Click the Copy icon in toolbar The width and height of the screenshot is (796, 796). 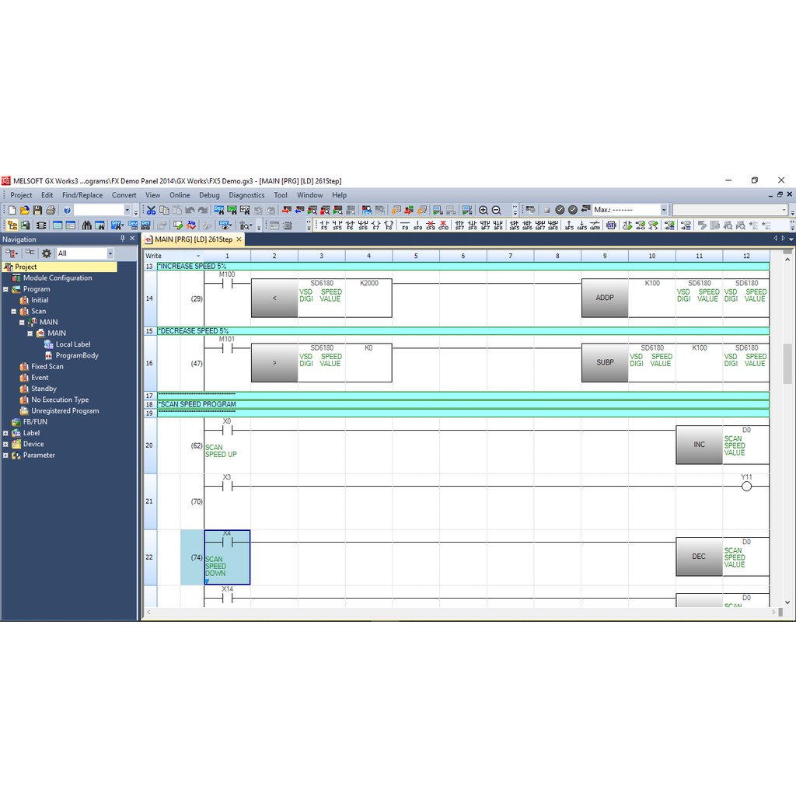(164, 210)
